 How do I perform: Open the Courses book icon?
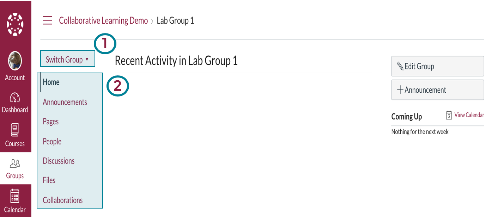[15, 130]
